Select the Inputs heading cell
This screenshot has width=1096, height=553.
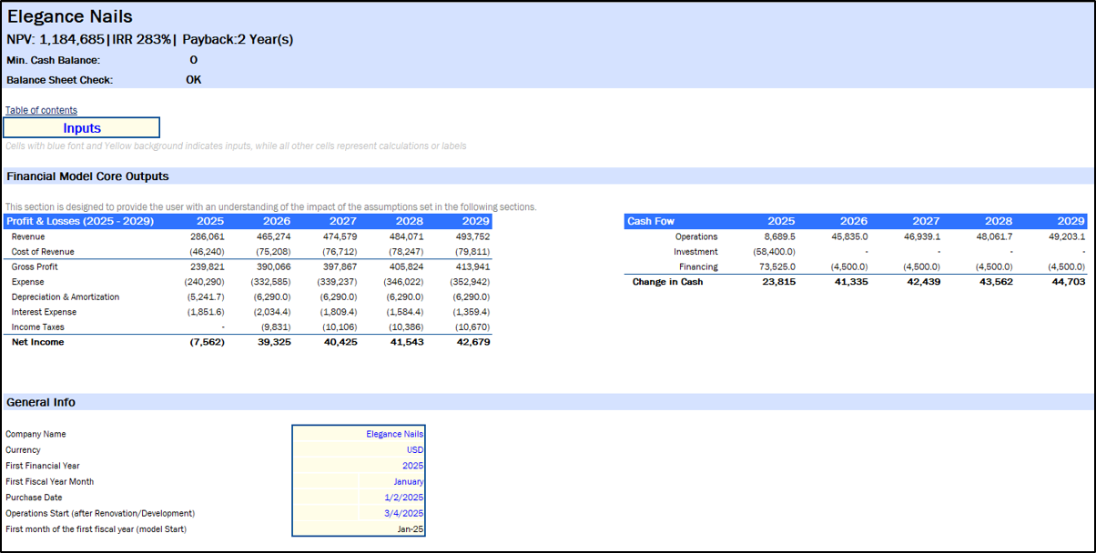tap(82, 128)
